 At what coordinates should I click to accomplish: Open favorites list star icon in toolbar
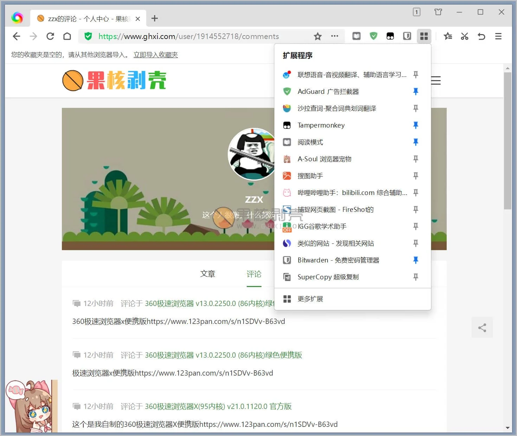pos(448,36)
